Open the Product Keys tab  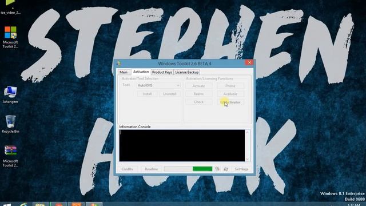(x=162, y=72)
